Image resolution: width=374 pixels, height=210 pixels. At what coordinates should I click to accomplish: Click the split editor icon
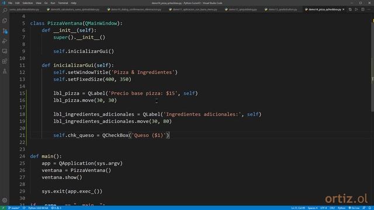(362, 9)
